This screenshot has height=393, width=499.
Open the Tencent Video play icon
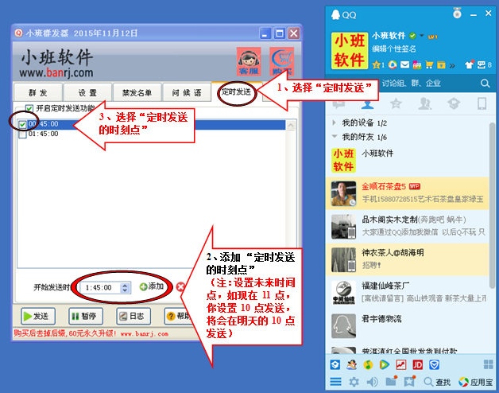[x=385, y=364]
